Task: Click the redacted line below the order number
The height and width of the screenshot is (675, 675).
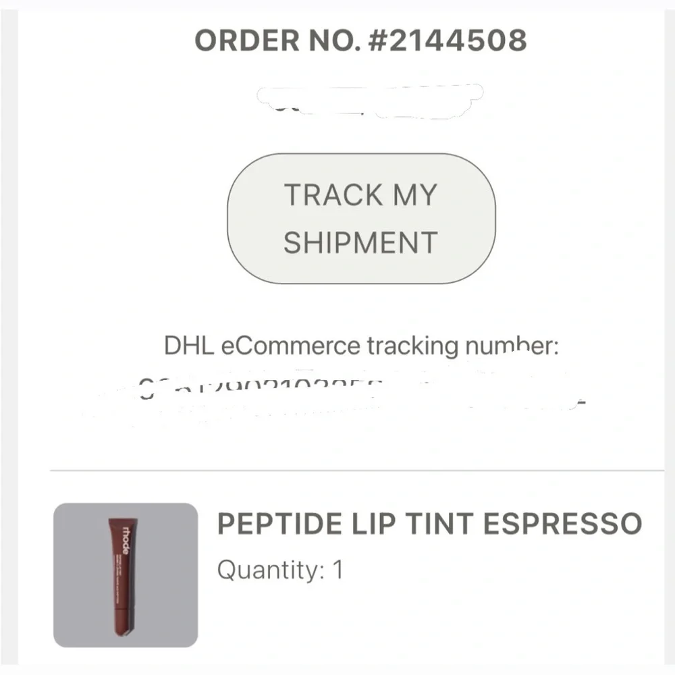Action: (370, 102)
